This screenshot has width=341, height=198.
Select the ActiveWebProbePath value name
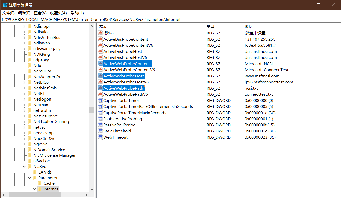pyautogui.click(x=124, y=88)
